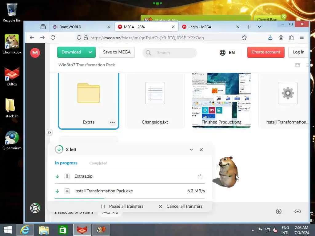Select the Finished Product.png thumbnail
Image resolution: width=315 pixels, height=236 pixels.
pos(221,100)
